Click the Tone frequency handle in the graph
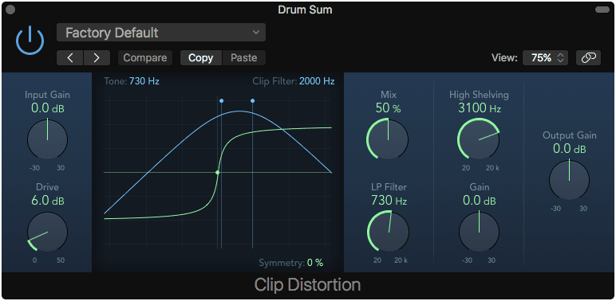Image resolution: width=616 pixels, height=301 pixels. coord(221,100)
